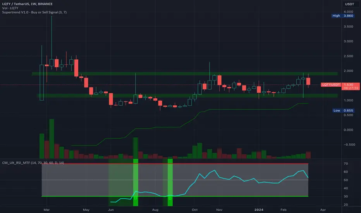Viewport: 361px width, 213px height.
Task: Click the RSI 50 scale label
Action: point(346,180)
